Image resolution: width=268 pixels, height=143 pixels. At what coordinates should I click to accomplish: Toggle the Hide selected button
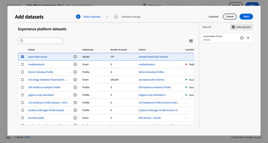(x=241, y=27)
